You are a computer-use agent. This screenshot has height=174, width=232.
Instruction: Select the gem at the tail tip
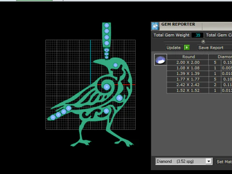[53, 117]
